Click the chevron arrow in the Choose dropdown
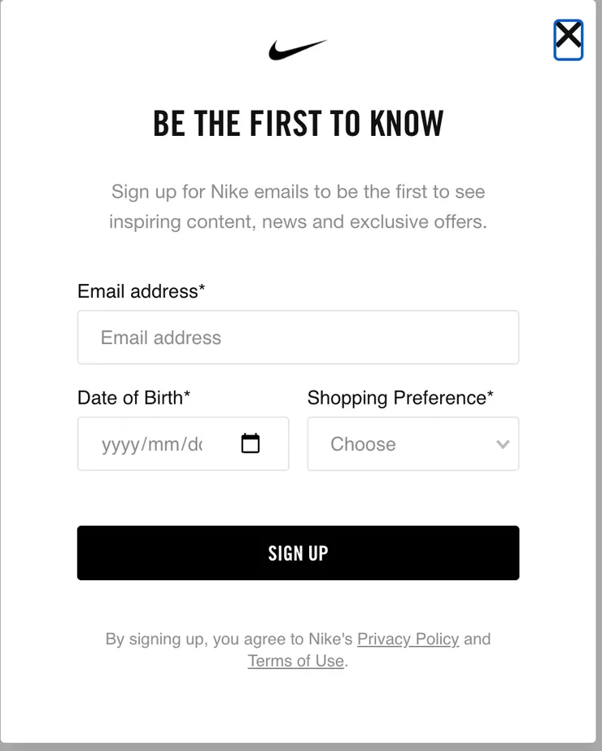The width and height of the screenshot is (602, 751). (503, 444)
